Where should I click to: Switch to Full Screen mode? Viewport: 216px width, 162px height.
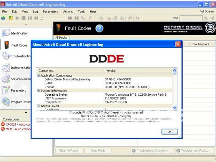pos(206,11)
